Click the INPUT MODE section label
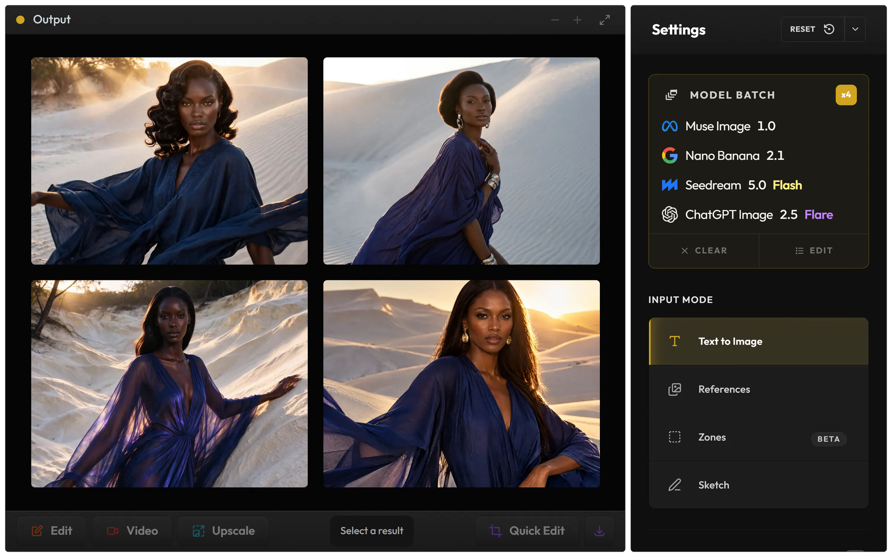Viewport: 892px width, 557px height. point(681,300)
